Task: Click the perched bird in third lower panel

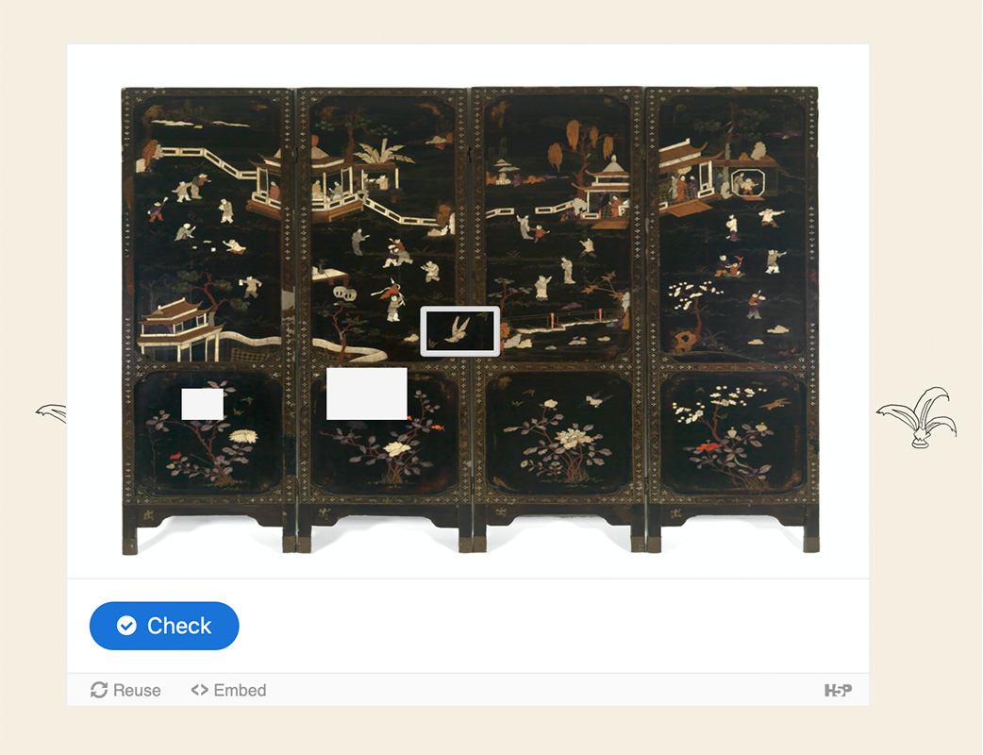Action: point(598,399)
